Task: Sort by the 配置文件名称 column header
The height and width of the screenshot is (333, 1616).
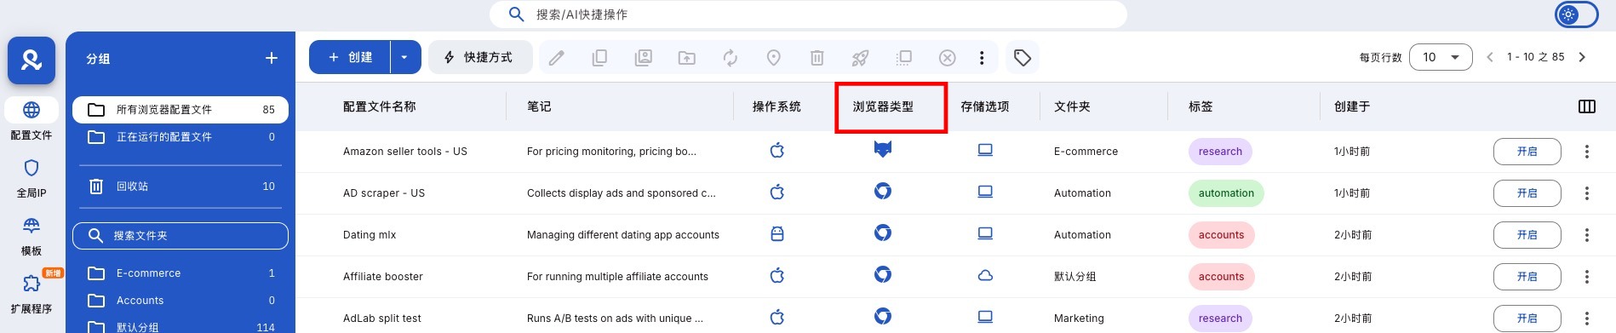Action: pos(380,106)
